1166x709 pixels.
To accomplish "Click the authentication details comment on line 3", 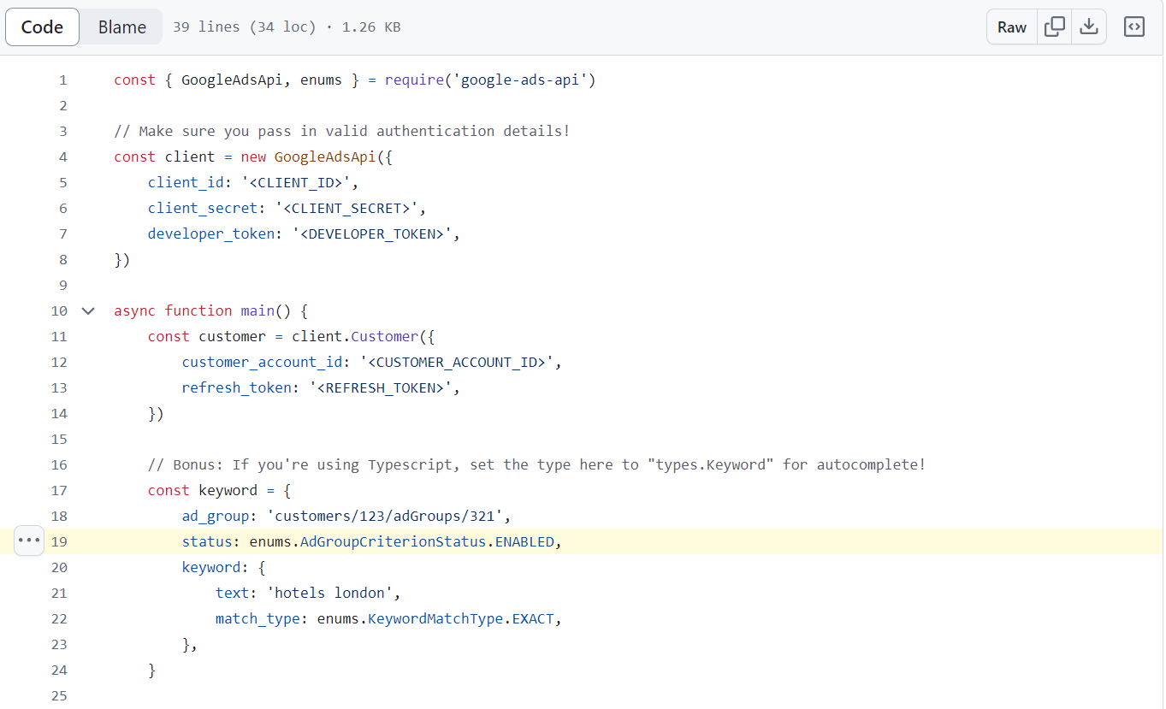I will [x=342, y=131].
